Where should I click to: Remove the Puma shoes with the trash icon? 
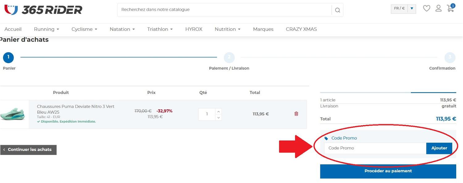[296, 114]
